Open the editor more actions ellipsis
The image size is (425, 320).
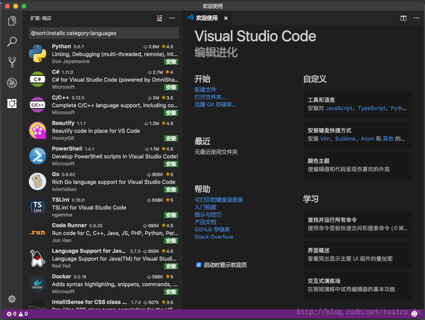[417, 18]
